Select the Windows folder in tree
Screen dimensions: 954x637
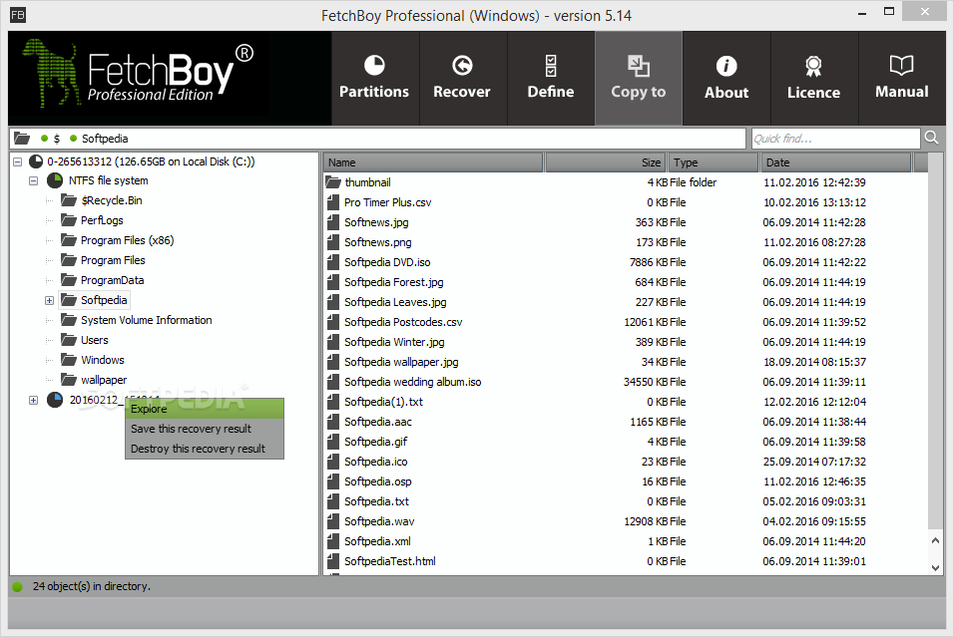point(102,360)
